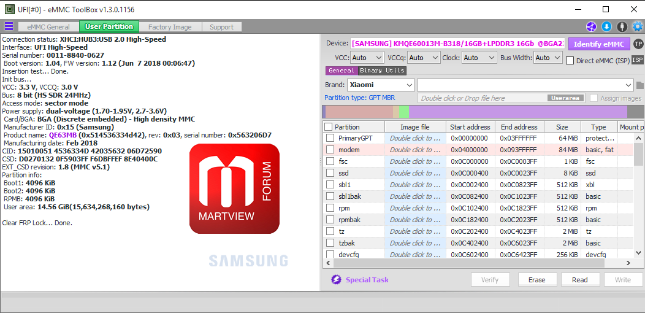Click the scroll-down arrow of partition table
Screen dimensions: 645x313
pos(638,252)
